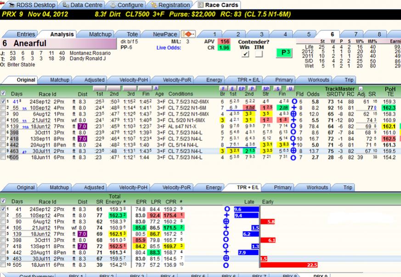Open the Configure tab

(x=127, y=5)
